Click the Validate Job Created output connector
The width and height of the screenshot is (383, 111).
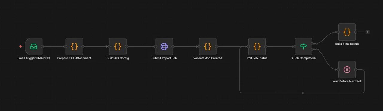coord(216,46)
